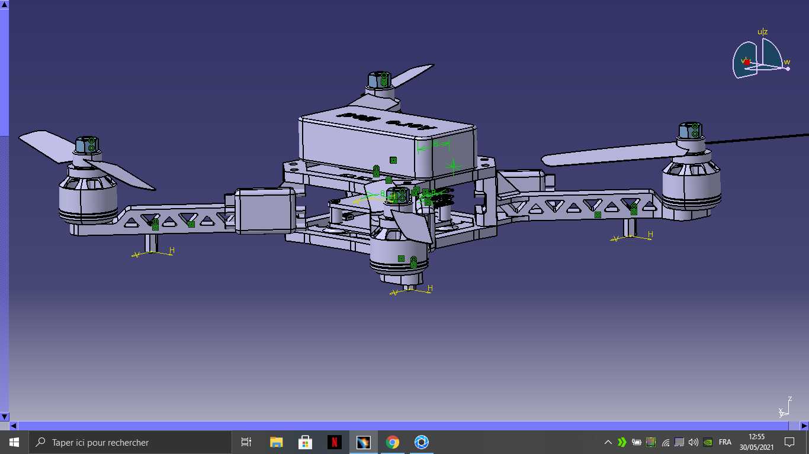Open the CATIA app in the taskbar
The image size is (809, 454).
pyautogui.click(x=363, y=442)
